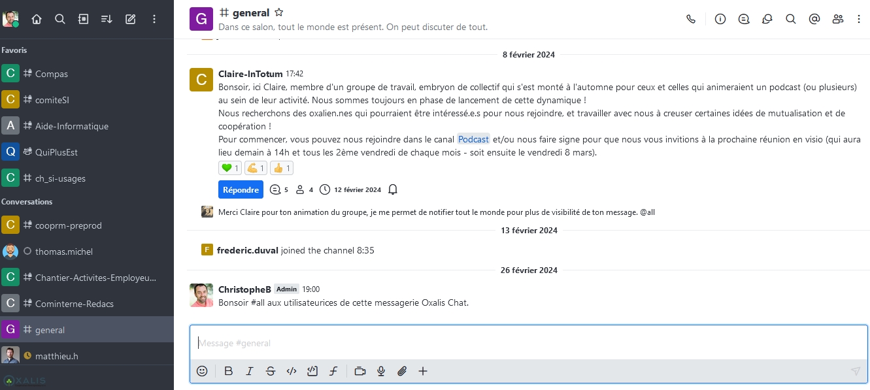Image resolution: width=870 pixels, height=390 pixels.
Task: Expand the composer plus actions menu
Action: tap(423, 371)
